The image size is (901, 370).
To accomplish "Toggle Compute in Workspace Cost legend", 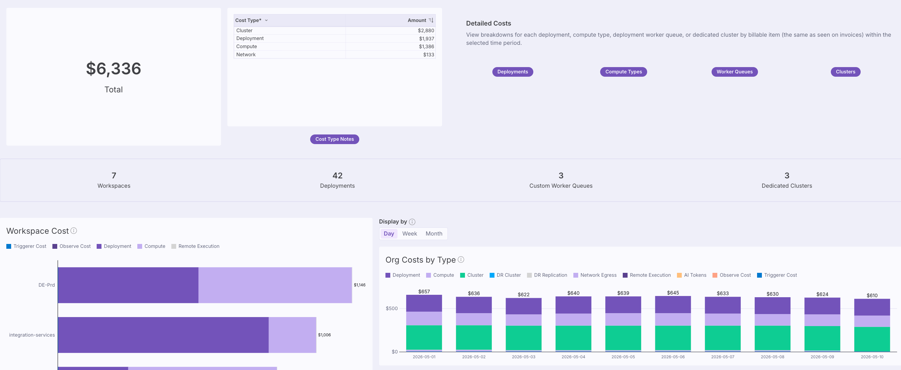I will click(x=151, y=246).
